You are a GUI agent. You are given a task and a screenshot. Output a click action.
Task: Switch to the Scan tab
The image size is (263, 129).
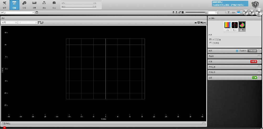(x=14, y=5)
